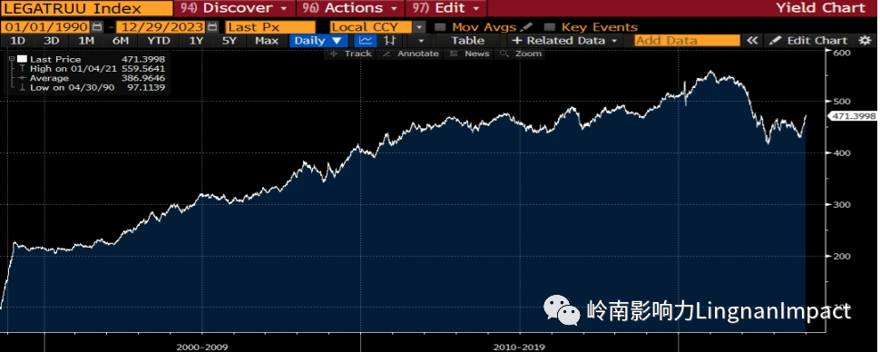This screenshot has height=352, width=880.
Task: Click the 2010-2019 time axis label
Action: click(519, 347)
